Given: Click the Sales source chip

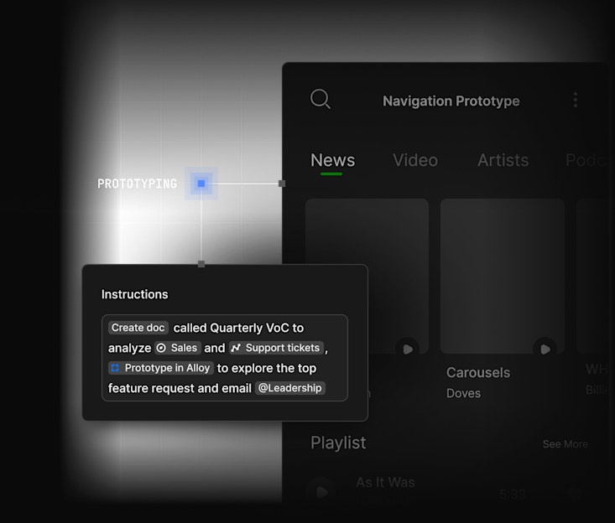Looking at the screenshot, I should (178, 348).
